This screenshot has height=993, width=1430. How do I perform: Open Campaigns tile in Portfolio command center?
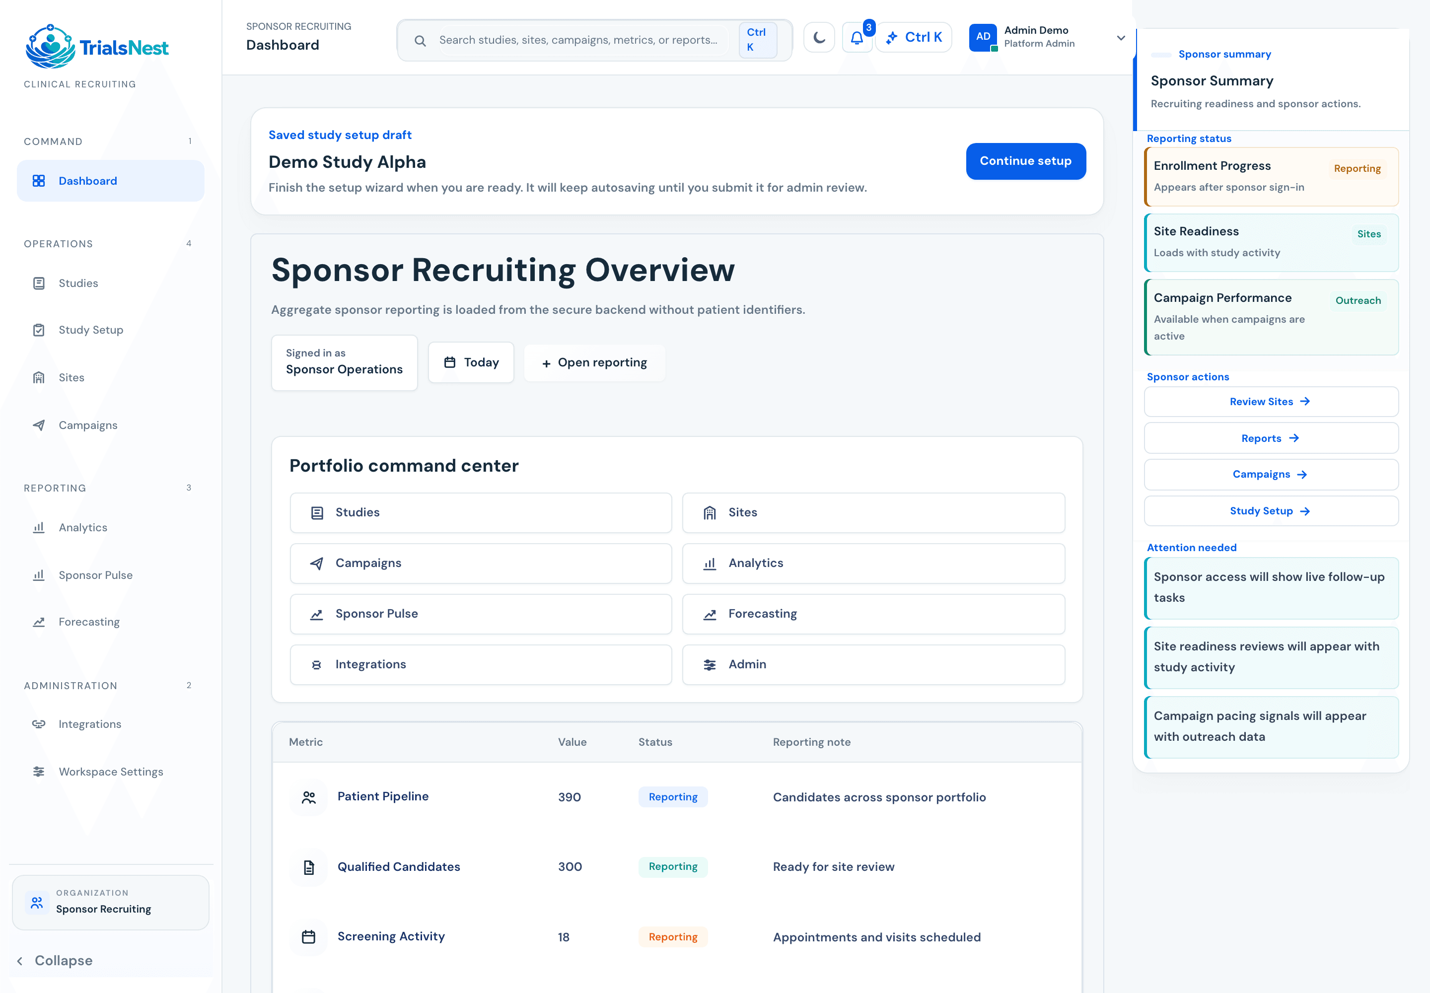point(481,563)
